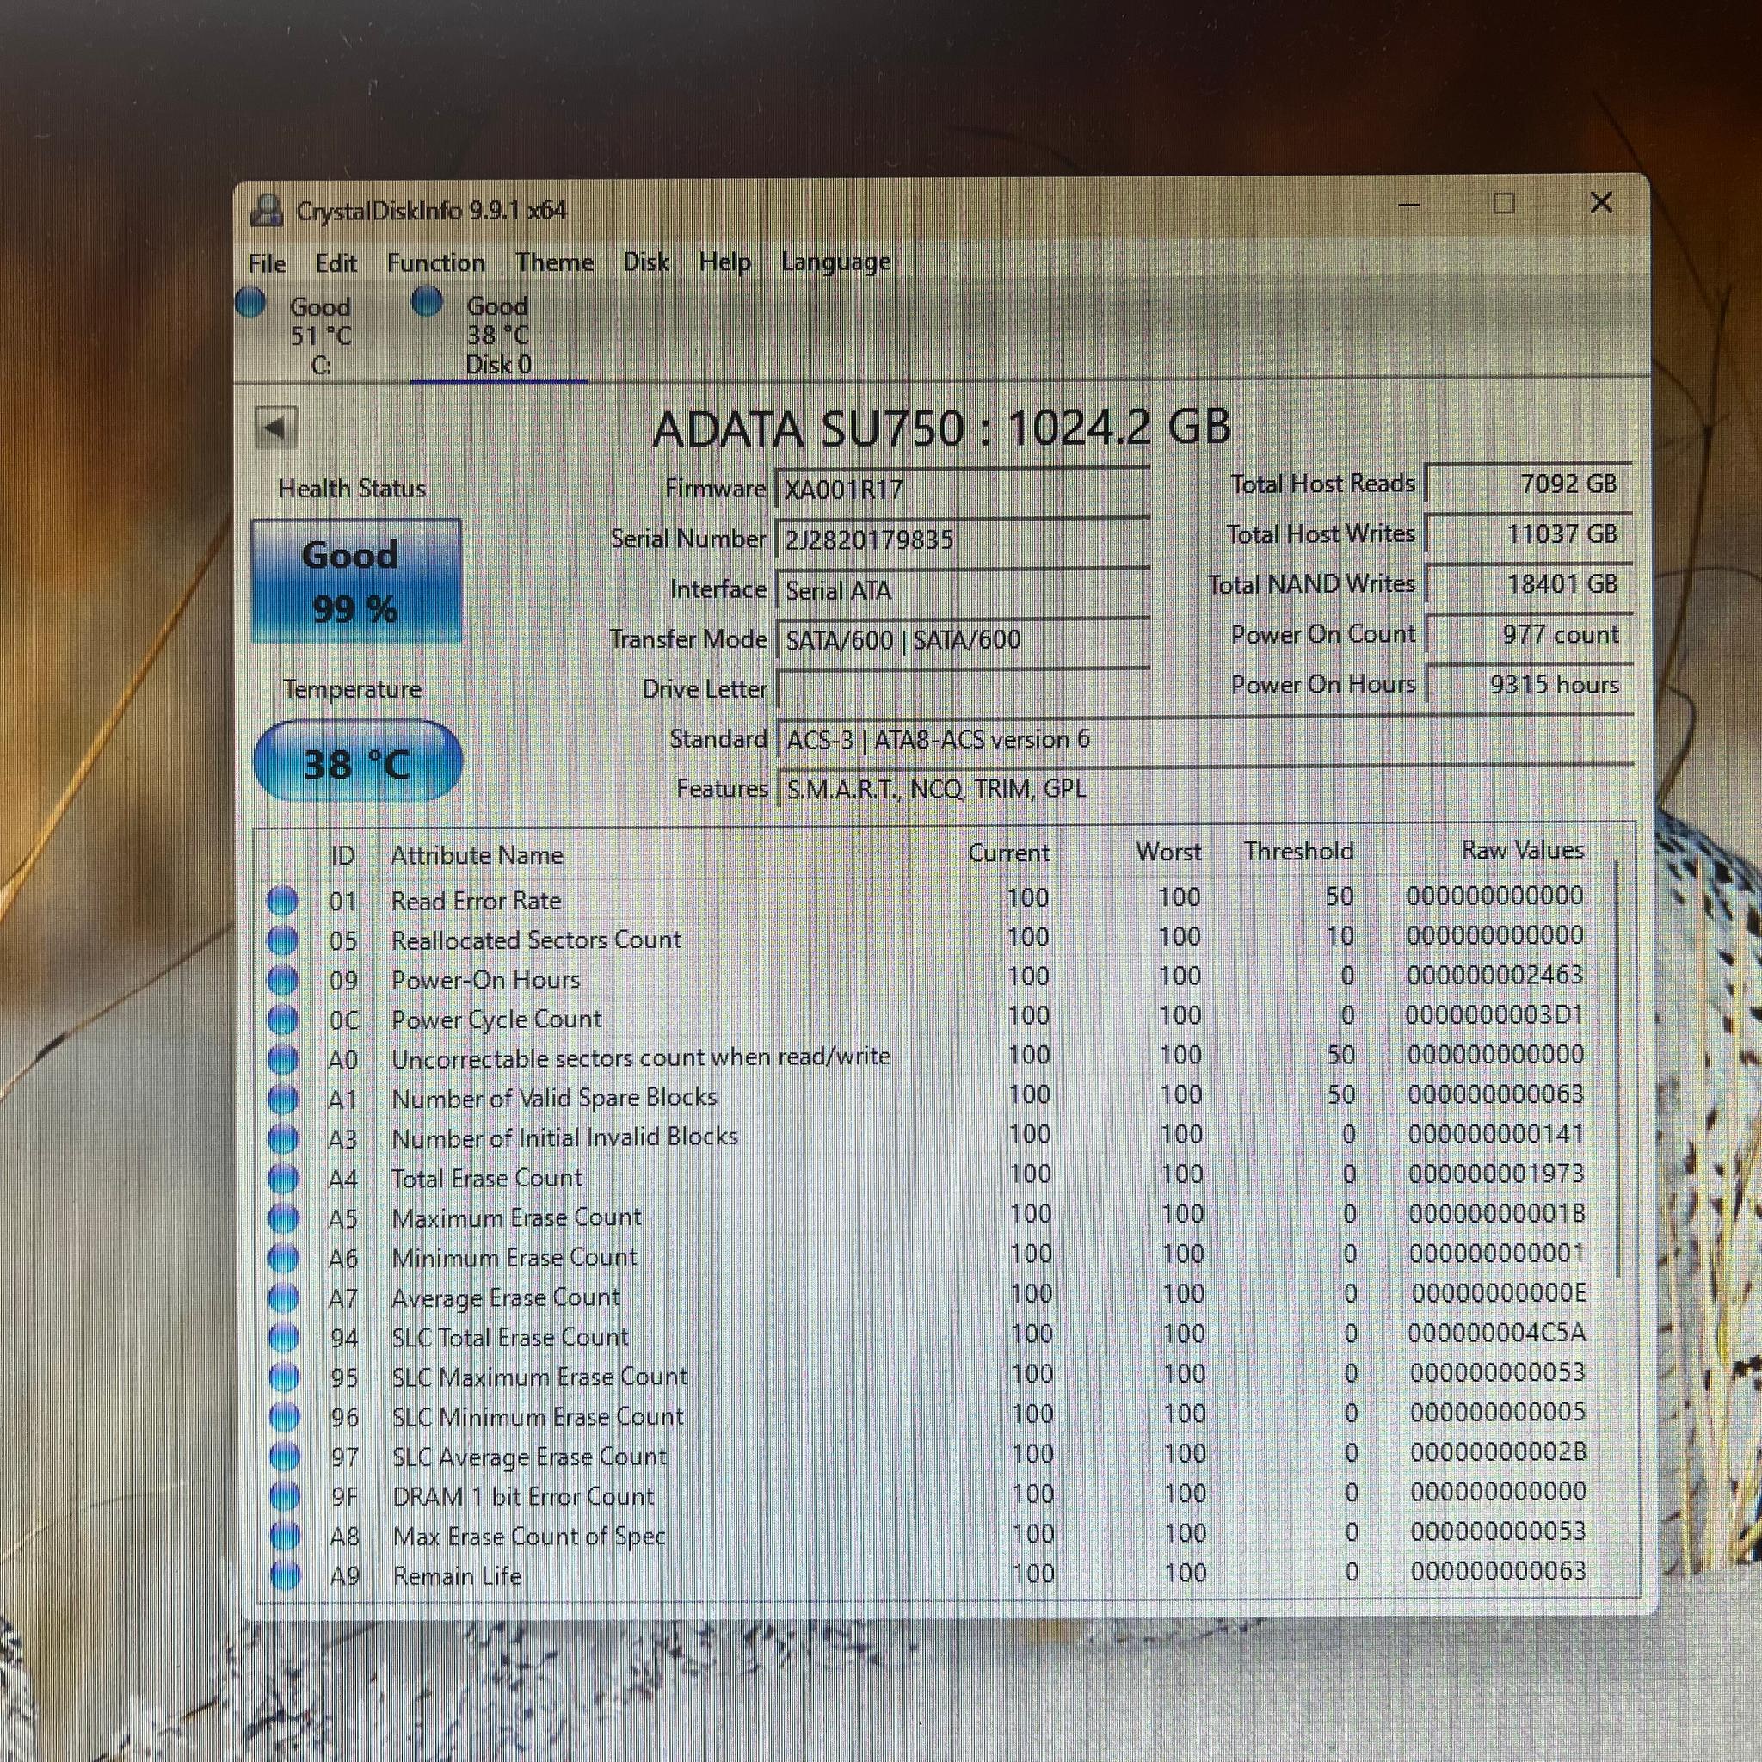Click the Remain Life attribute name
Viewport: 1762px width, 1762px height.
(457, 1576)
